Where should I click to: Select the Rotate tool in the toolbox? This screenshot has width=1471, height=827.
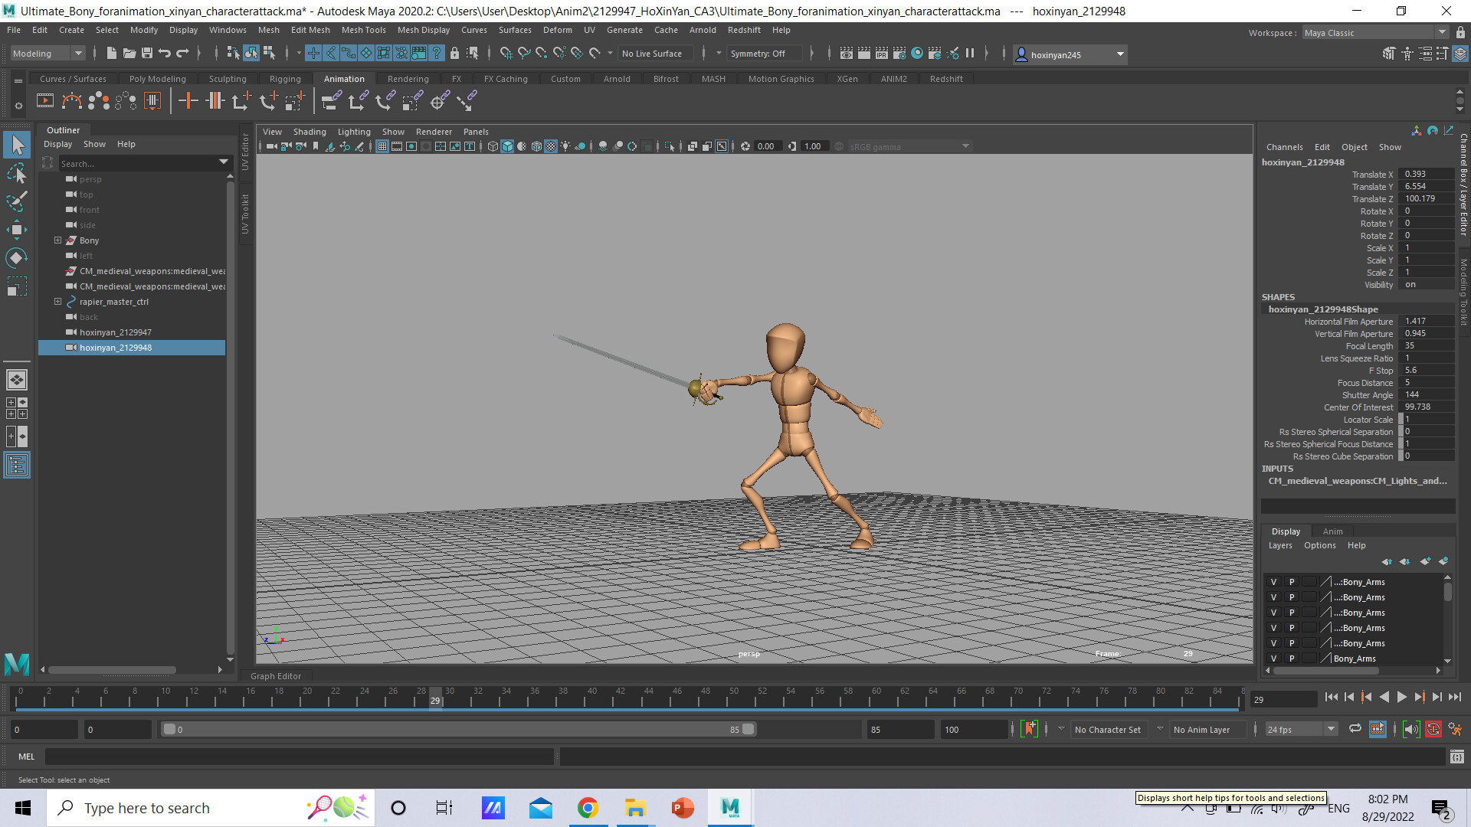point(16,258)
